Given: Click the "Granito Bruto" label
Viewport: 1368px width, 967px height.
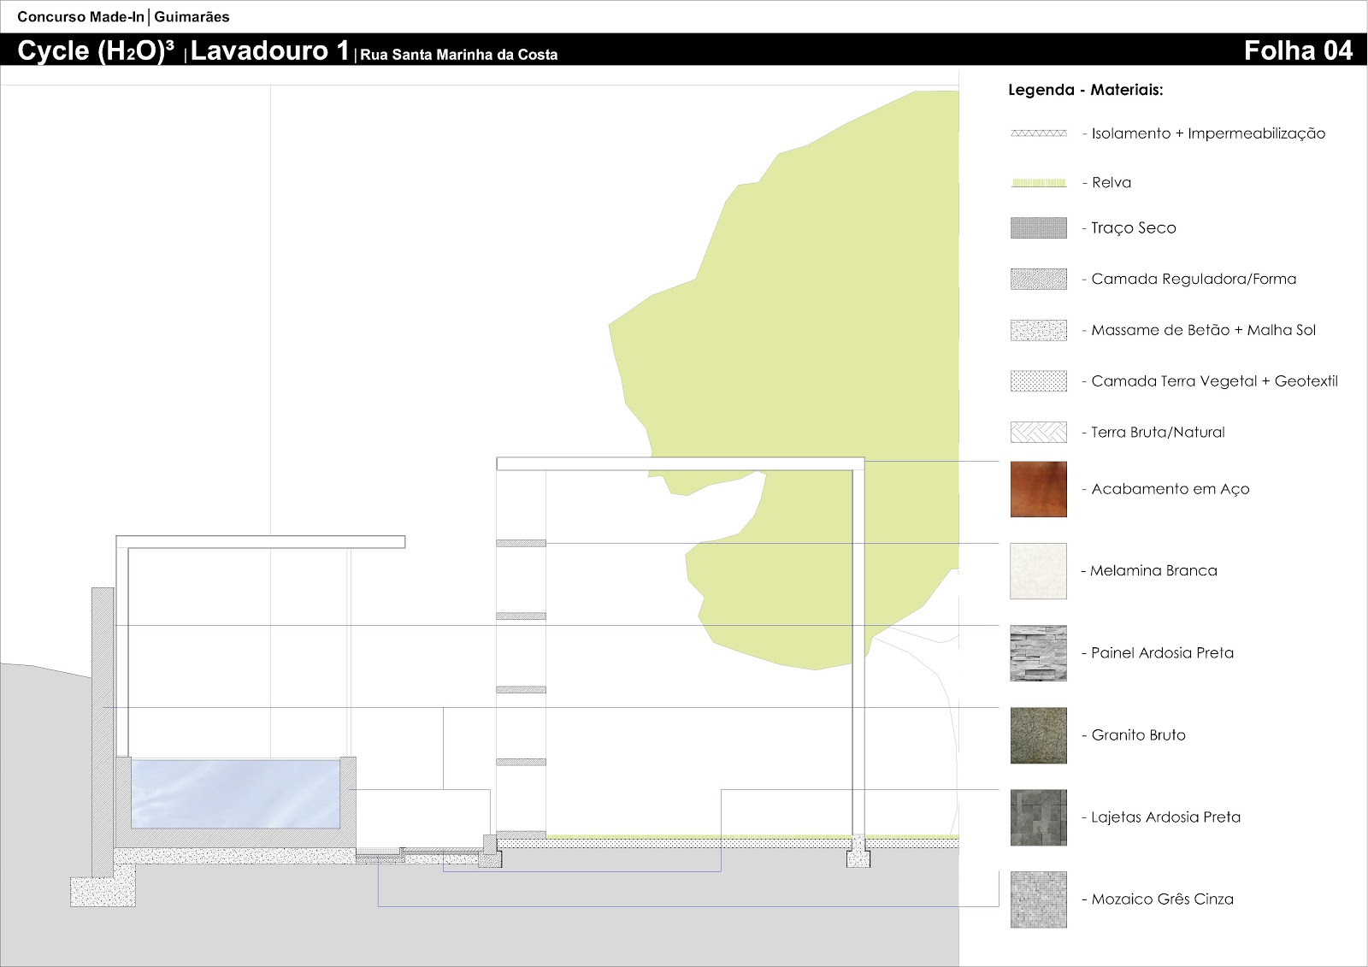Looking at the screenshot, I should 1139,734.
